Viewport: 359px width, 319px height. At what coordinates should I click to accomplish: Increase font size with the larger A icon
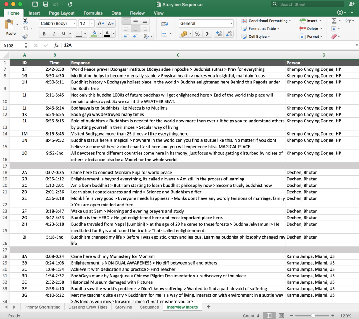pyautogui.click(x=101, y=23)
